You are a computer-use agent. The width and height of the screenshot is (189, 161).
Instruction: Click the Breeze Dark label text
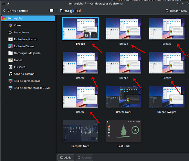click(x=123, y=112)
